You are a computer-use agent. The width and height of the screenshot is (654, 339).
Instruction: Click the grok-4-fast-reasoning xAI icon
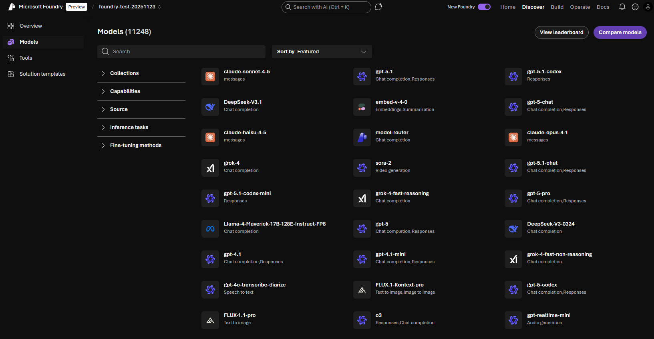click(x=362, y=198)
